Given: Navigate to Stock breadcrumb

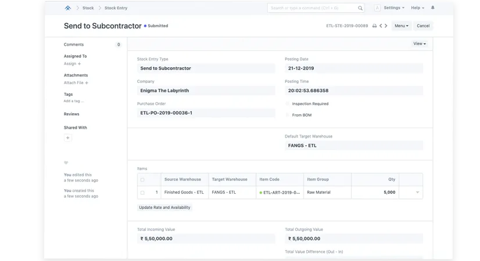Looking at the screenshot, I should pos(88,8).
